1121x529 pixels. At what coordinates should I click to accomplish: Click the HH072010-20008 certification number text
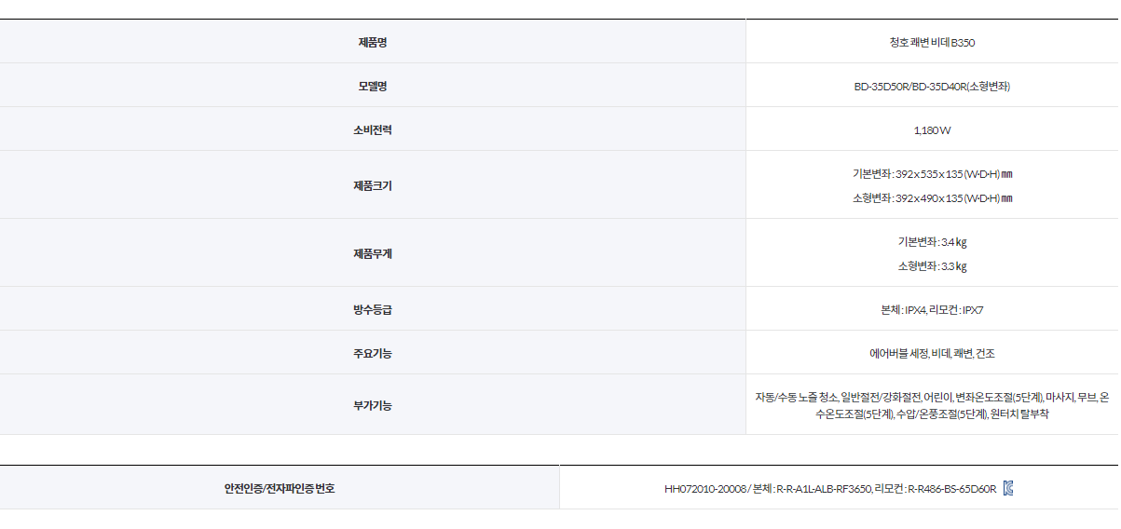[706, 489]
